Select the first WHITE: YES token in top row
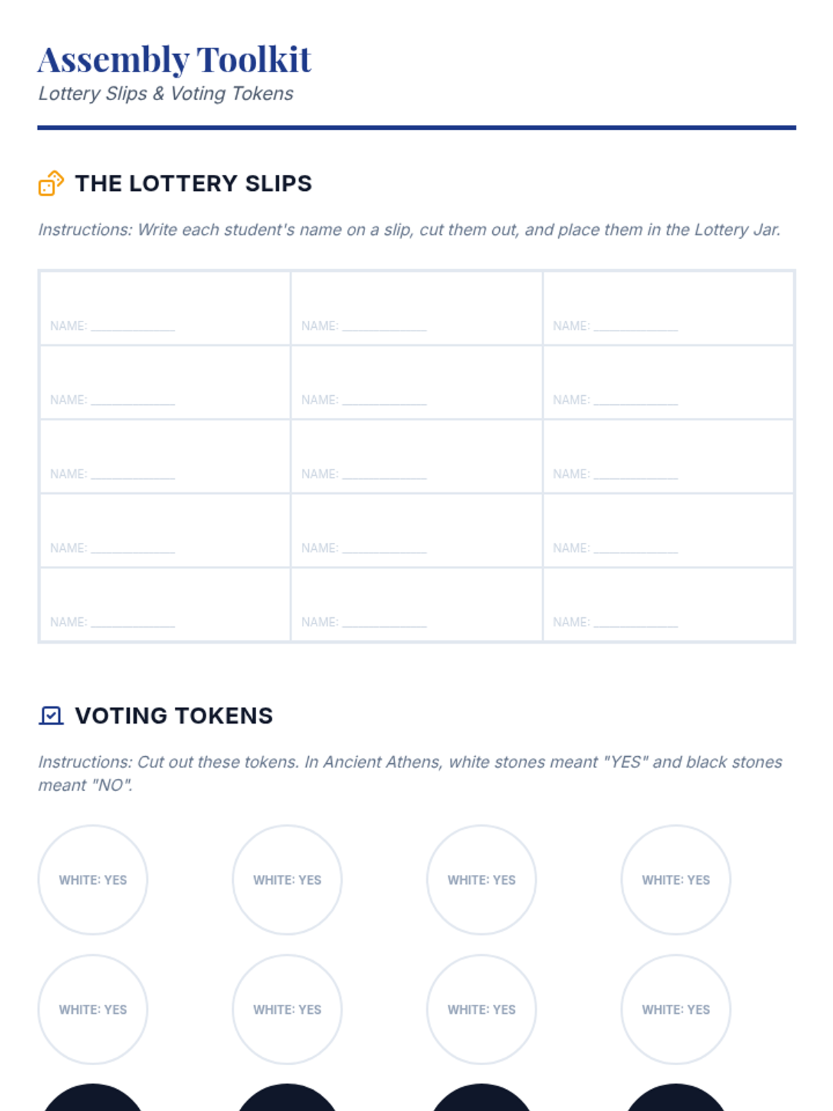 [93, 880]
